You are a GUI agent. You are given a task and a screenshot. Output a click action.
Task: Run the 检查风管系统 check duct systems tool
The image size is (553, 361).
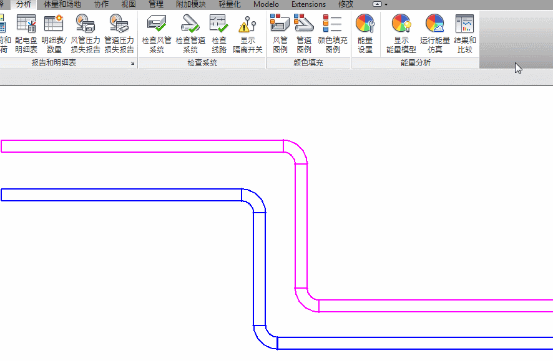click(157, 34)
